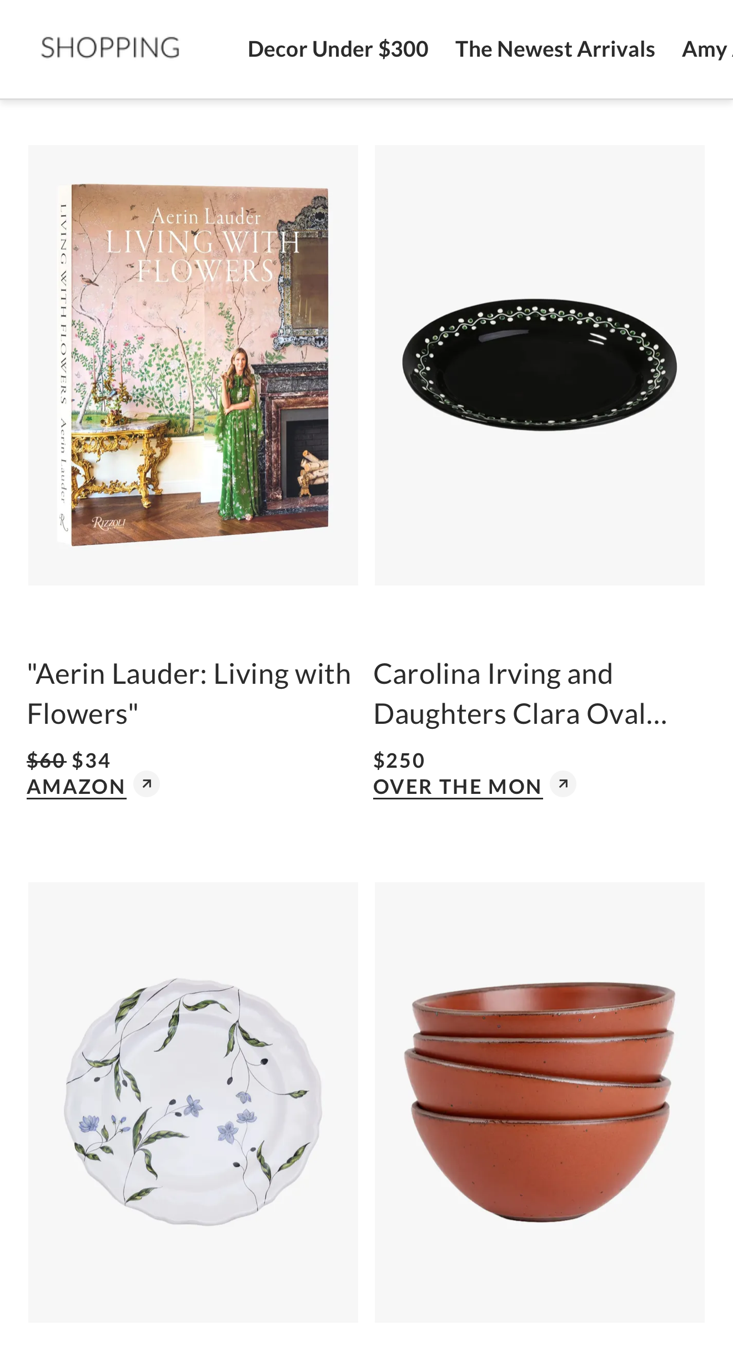Image resolution: width=733 pixels, height=1352 pixels.
Task: Select the partially visible Amy tab
Action: coord(707,49)
